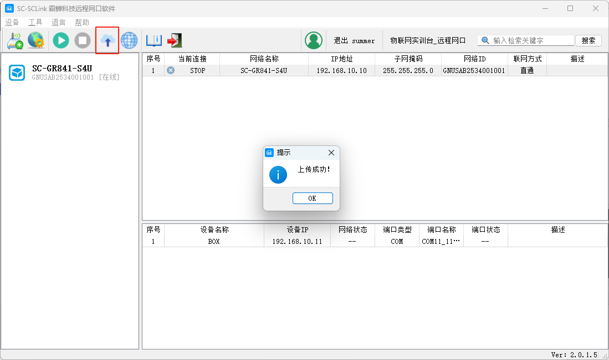This screenshot has width=609, height=360.
Task: Open the 帮助 menu
Action: pyautogui.click(x=82, y=22)
